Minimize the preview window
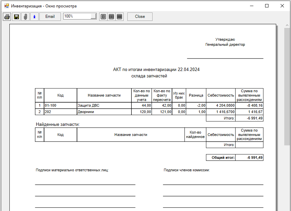Image resolution: width=291 pixels, height=211 pixels. pos(251,6)
